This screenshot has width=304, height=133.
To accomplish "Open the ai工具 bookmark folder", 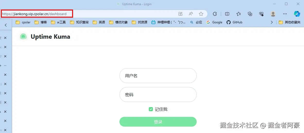I will coord(58,22).
